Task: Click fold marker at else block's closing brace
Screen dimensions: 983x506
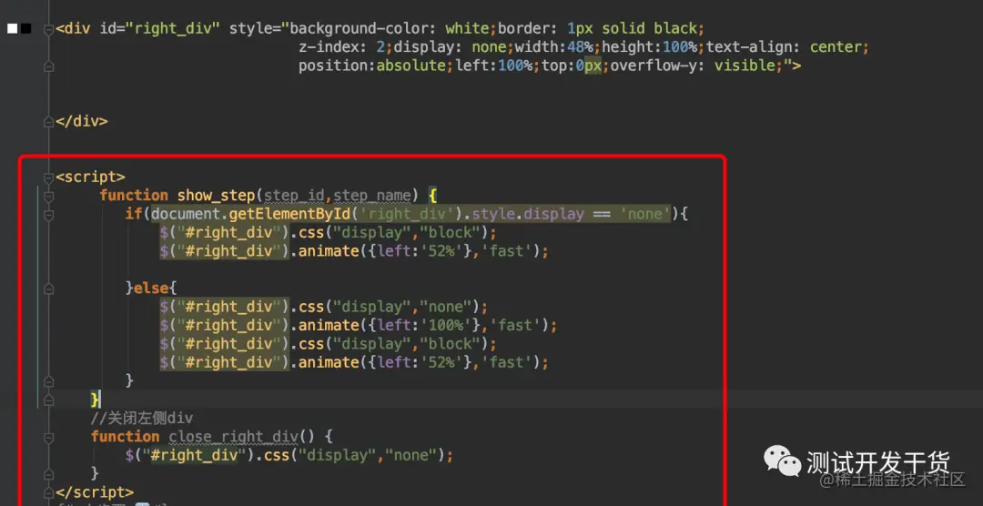Action: [x=48, y=380]
